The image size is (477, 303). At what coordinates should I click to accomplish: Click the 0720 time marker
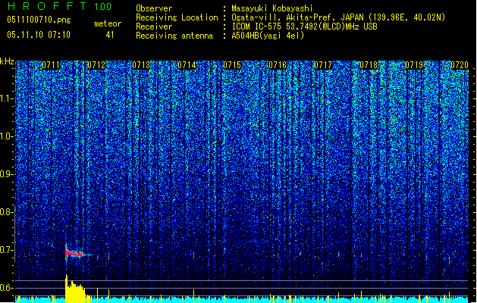click(460, 65)
